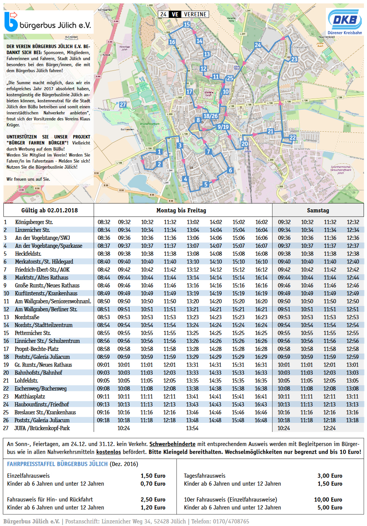Select stop marker 15 on the map
This screenshot has width=367, height=526.
click(187, 24)
